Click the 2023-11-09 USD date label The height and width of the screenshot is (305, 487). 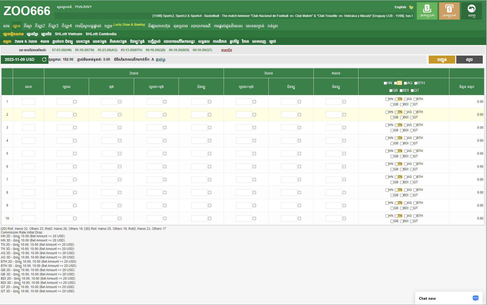20,60
